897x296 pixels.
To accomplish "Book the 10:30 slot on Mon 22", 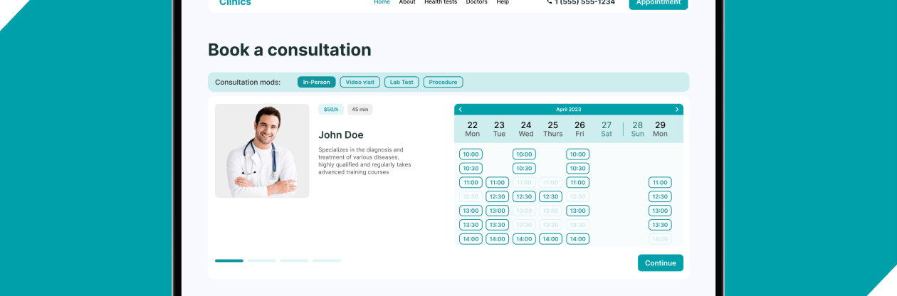I will point(471,169).
